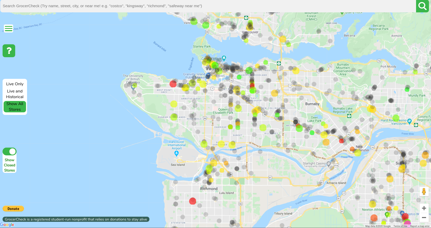
Task: Focus the Search GrocerCheck input field
Action: pyautogui.click(x=208, y=6)
